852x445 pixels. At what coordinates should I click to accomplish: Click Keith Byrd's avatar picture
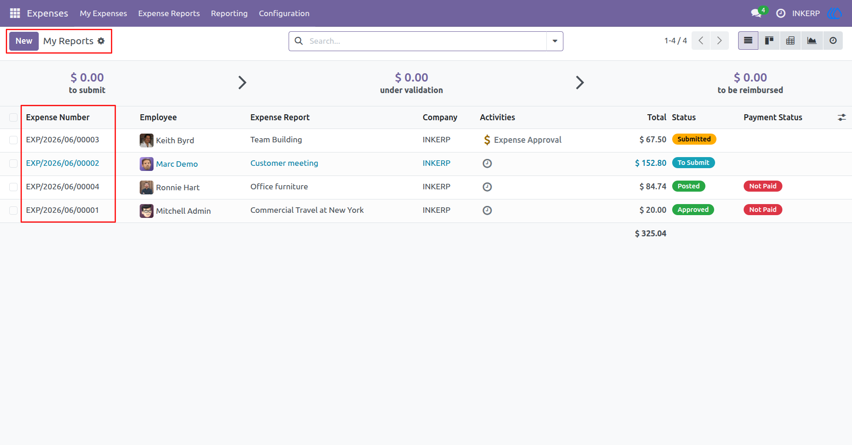pos(147,140)
